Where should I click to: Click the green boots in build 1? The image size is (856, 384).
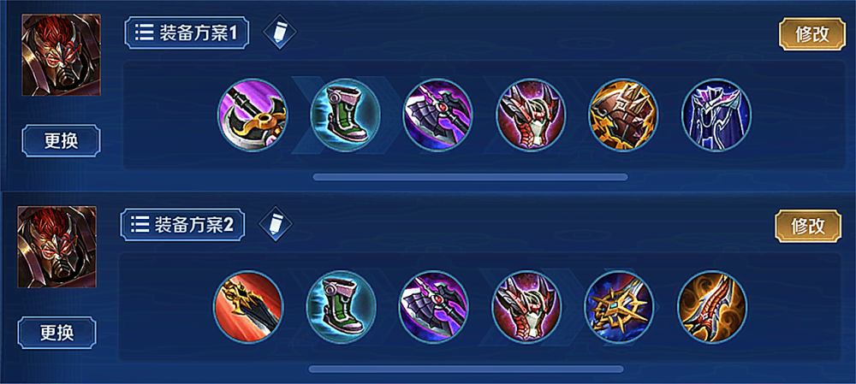click(346, 115)
